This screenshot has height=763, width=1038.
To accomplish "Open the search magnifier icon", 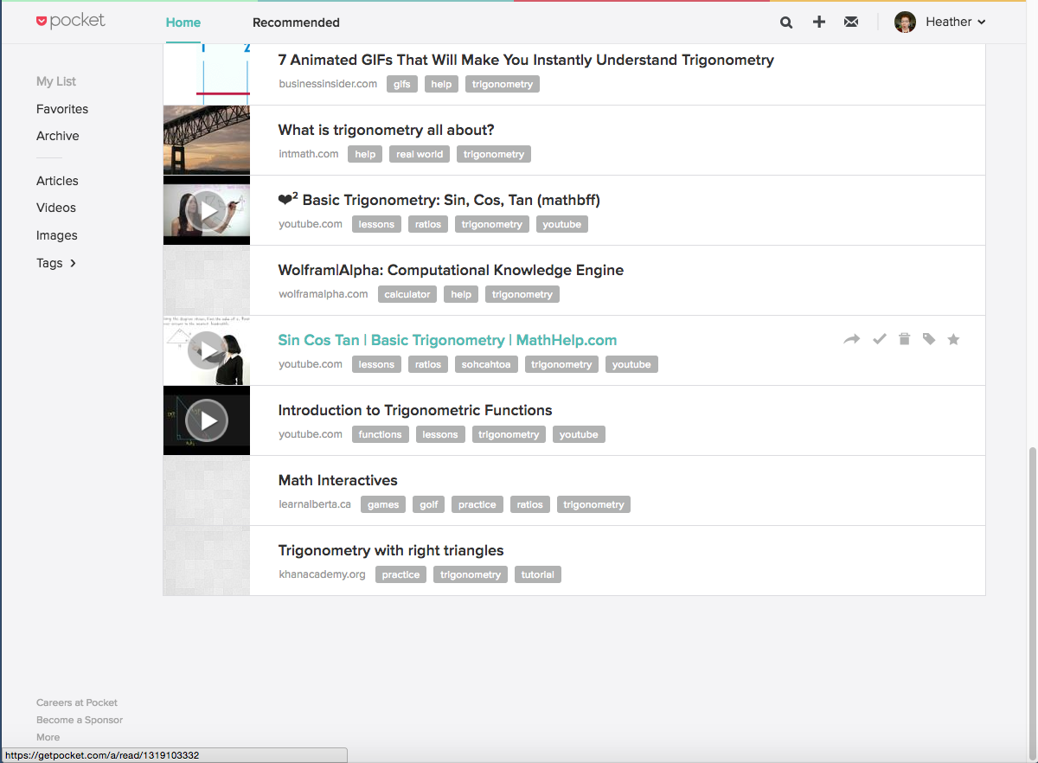I will coord(786,22).
